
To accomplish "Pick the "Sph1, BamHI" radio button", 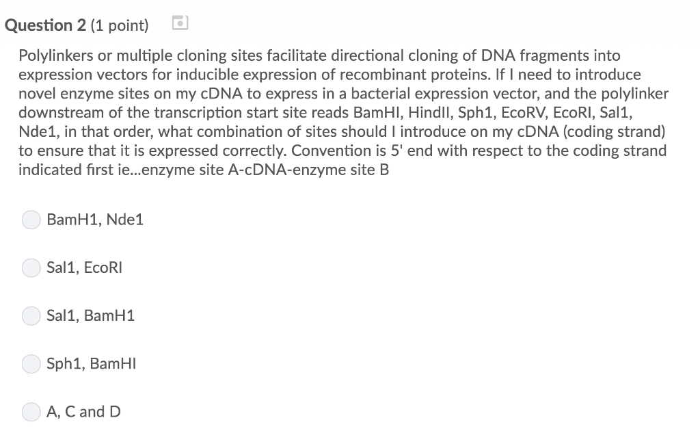I will 31,363.
